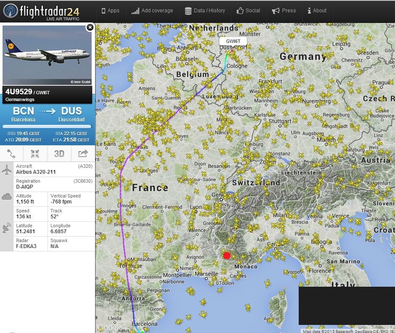Click the Germanwings airline name
Viewport: 395px width, 333px height.
(20, 99)
